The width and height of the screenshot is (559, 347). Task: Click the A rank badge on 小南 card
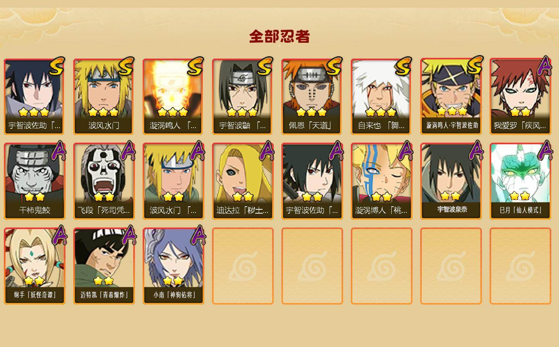tap(198, 236)
